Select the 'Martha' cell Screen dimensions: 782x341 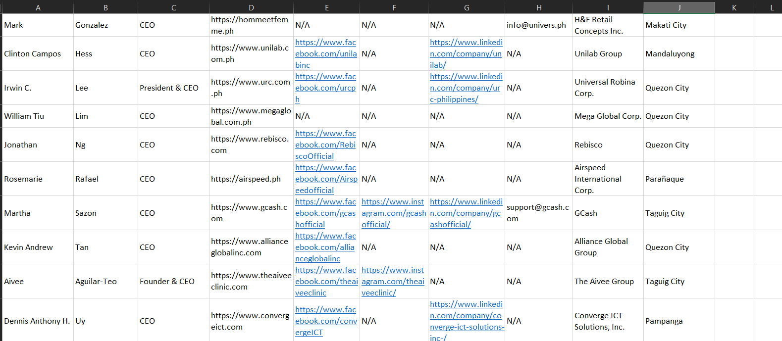coord(38,213)
